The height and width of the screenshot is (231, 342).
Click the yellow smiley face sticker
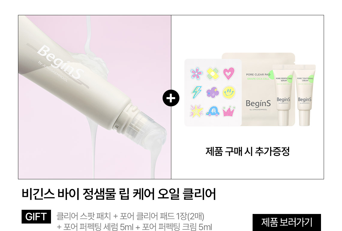(229, 92)
